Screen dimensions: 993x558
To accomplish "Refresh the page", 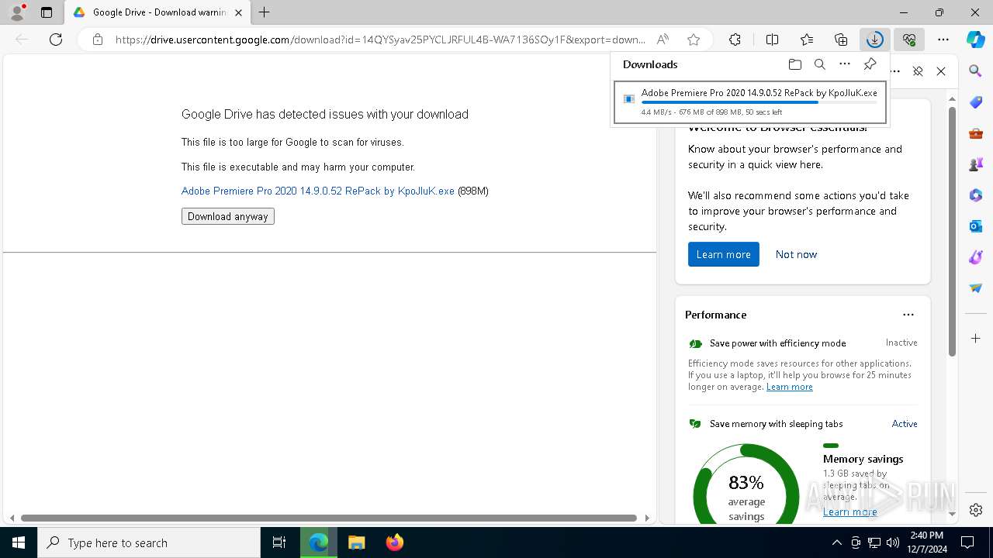I will (56, 40).
